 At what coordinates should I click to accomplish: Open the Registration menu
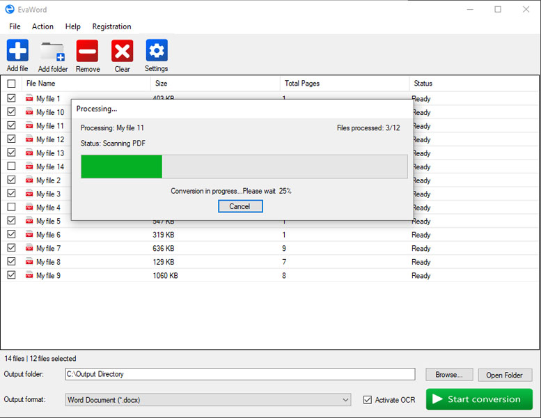pos(112,26)
